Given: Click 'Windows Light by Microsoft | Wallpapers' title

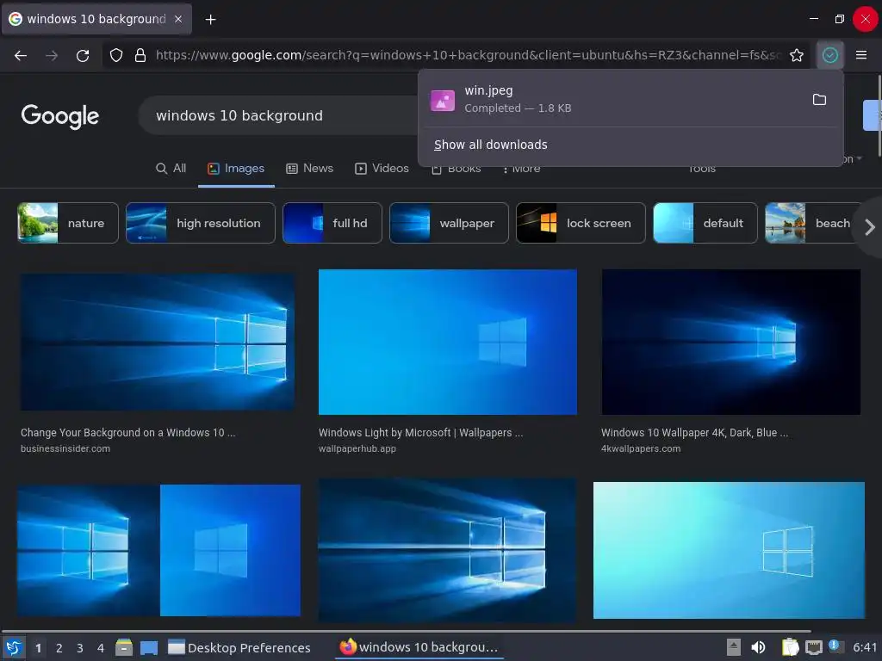Looking at the screenshot, I should coord(420,433).
